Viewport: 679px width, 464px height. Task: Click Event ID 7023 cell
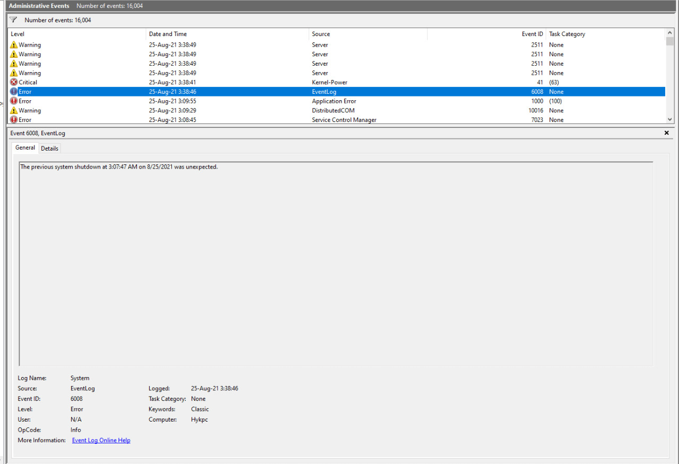point(537,120)
